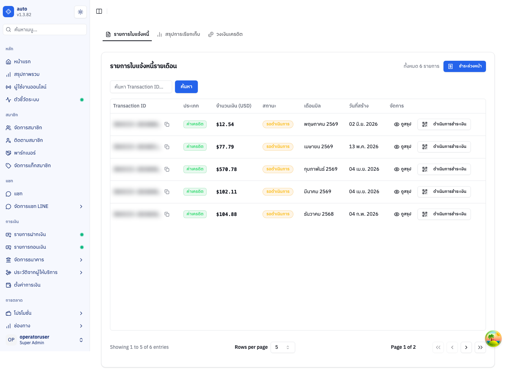Open ติดตามสมาชิก menu item
This screenshot has height=373, width=506.
pyautogui.click(x=45, y=140)
